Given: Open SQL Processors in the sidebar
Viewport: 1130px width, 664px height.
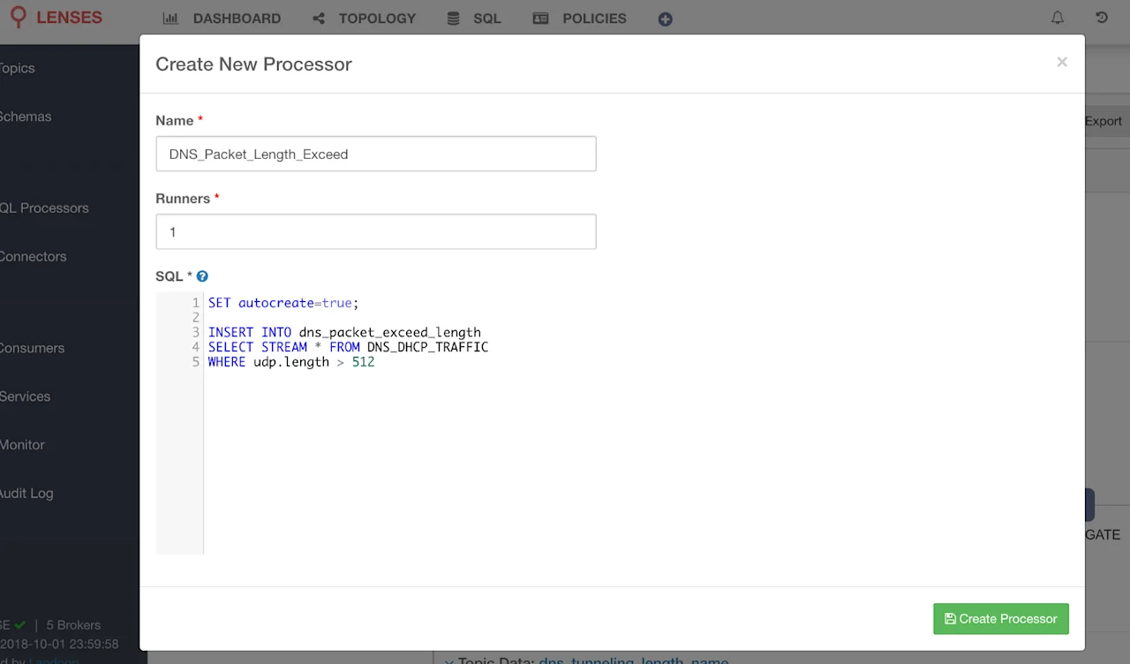Looking at the screenshot, I should pyautogui.click(x=43, y=208).
